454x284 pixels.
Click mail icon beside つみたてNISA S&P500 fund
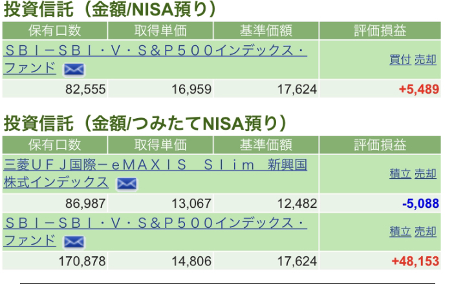click(x=74, y=242)
